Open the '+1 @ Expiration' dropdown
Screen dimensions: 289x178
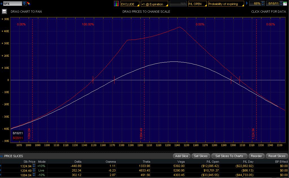click(x=154, y=4)
